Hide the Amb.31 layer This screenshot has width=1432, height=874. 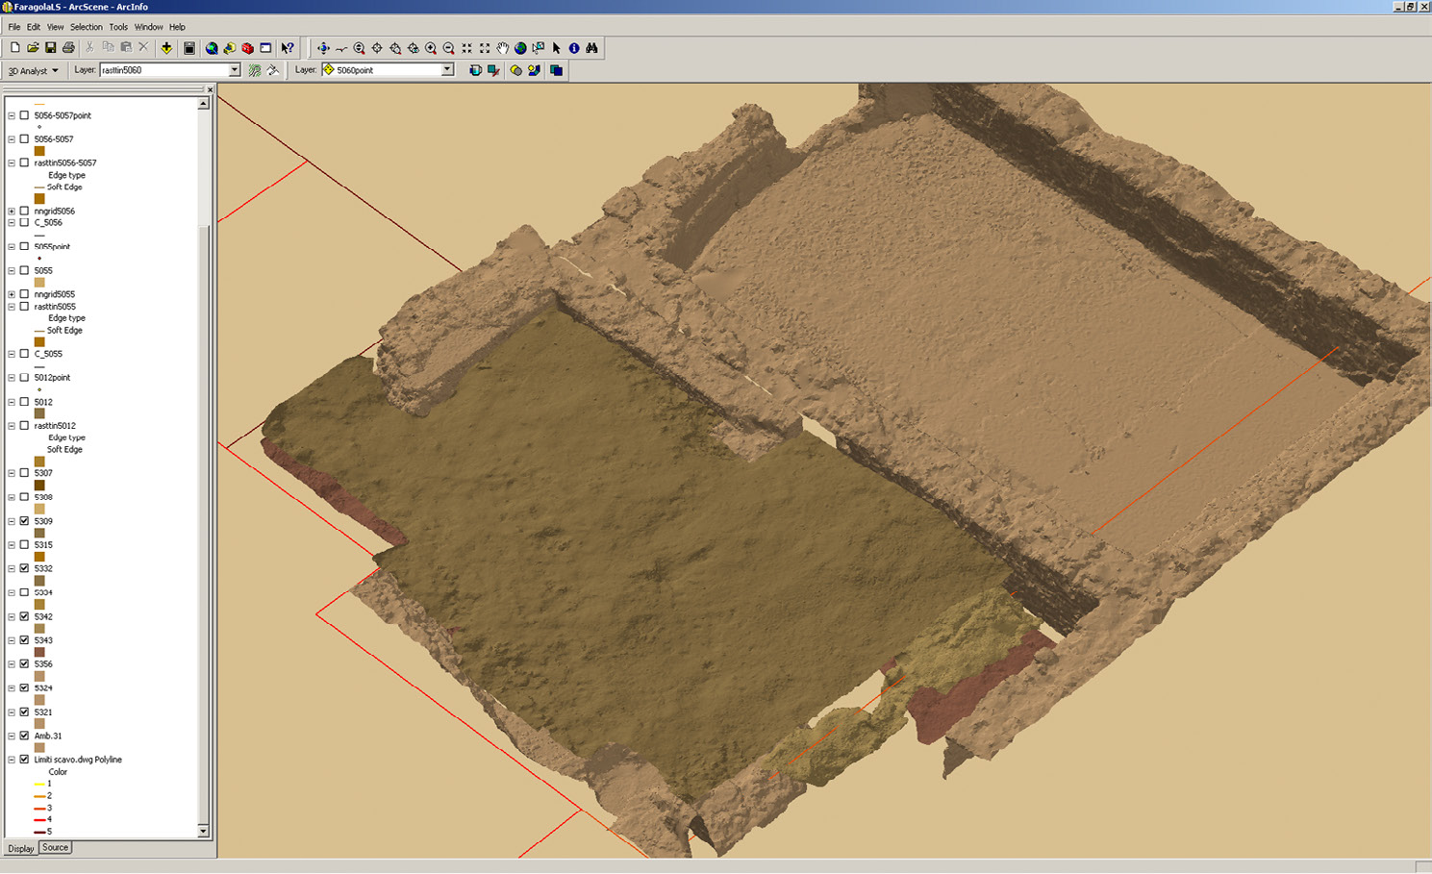click(25, 736)
